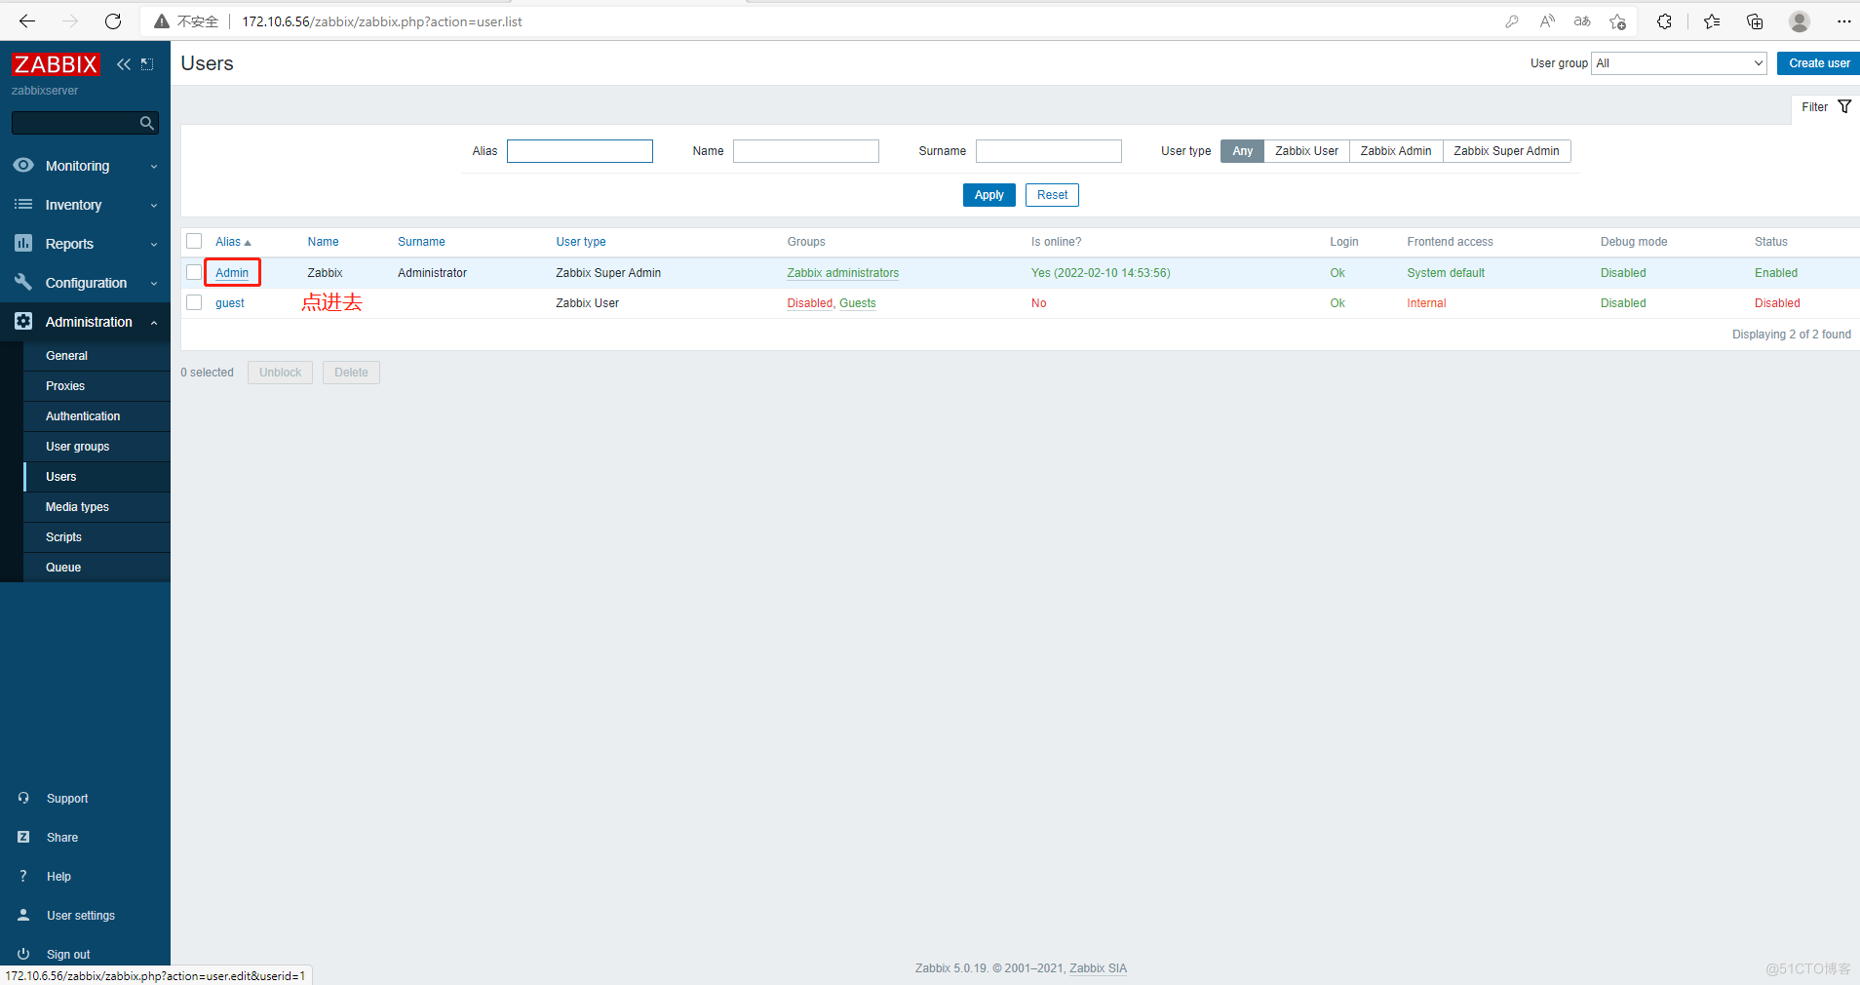Click browser back arrow
Screen dimensions: 1860x985
(x=27, y=21)
